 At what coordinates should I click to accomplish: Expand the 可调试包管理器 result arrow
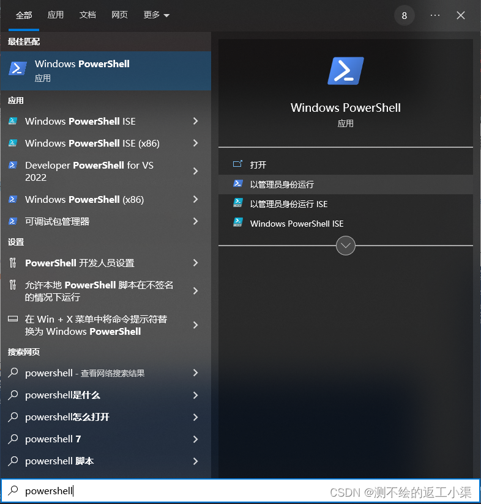point(195,221)
